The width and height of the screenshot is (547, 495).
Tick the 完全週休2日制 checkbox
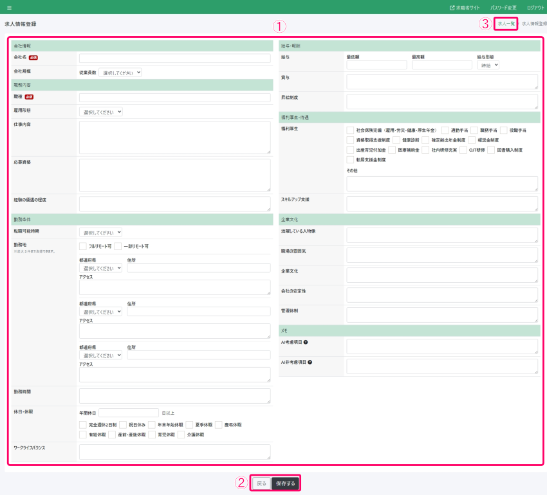pyautogui.click(x=82, y=425)
